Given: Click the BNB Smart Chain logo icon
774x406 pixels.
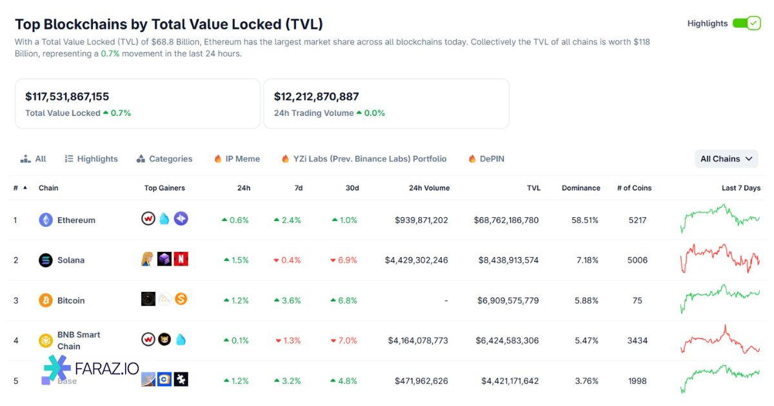Looking at the screenshot, I should (46, 340).
